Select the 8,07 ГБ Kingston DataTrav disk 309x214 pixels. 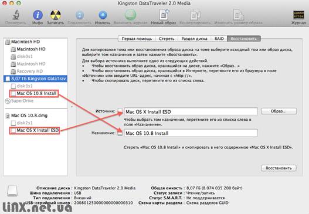(x=35, y=79)
